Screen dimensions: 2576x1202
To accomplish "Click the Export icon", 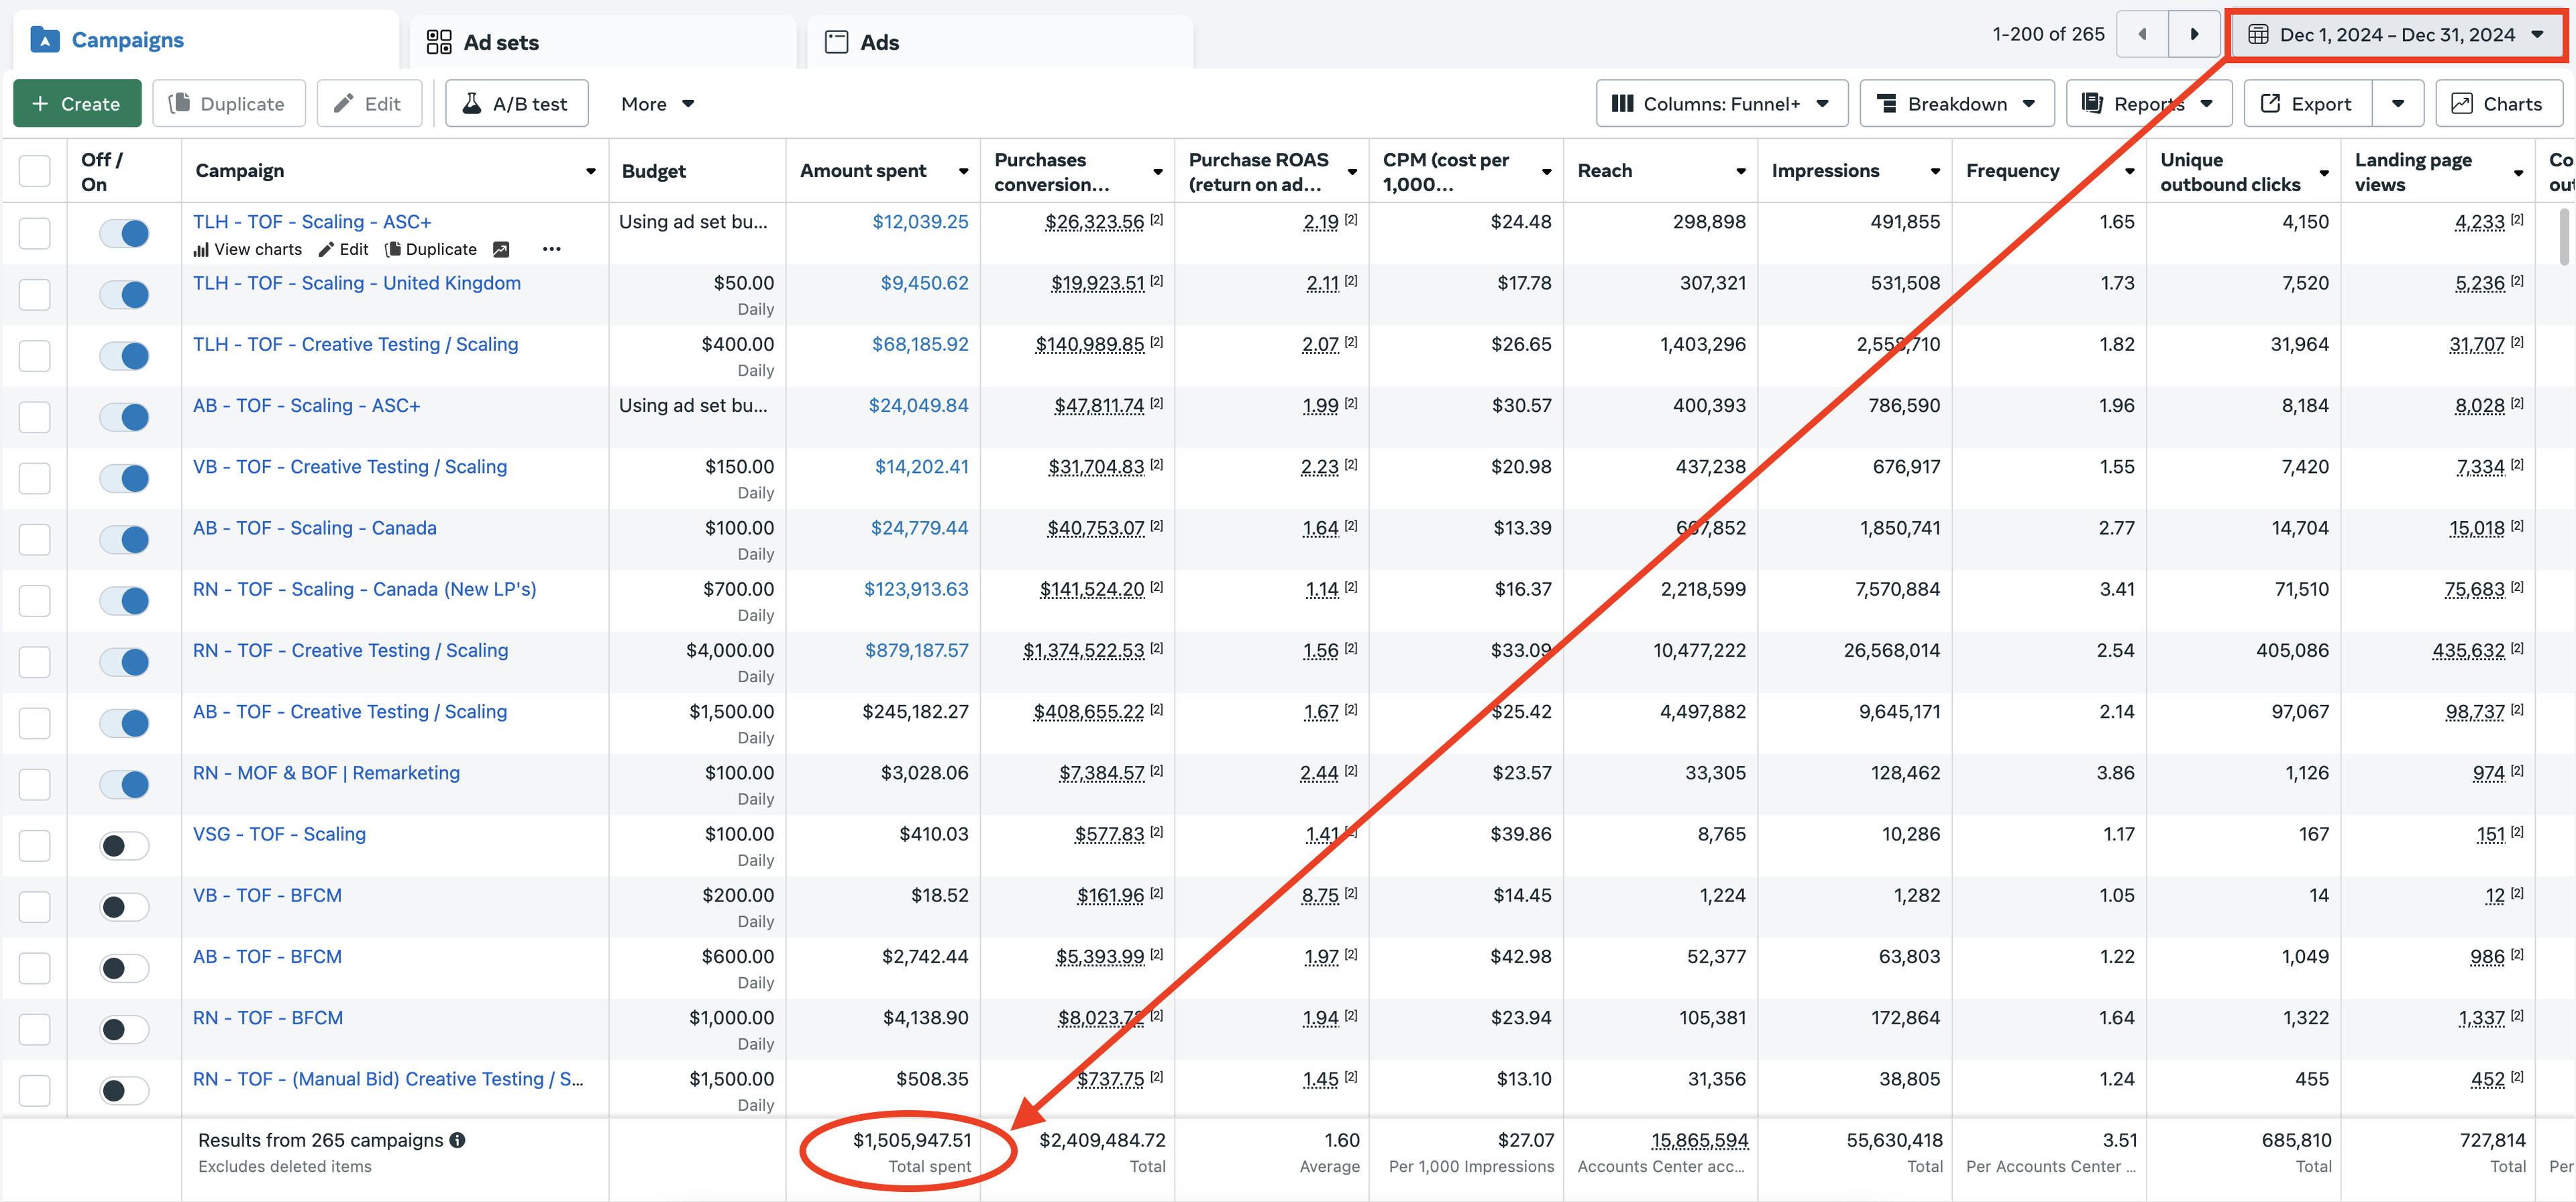I will pyautogui.click(x=2271, y=103).
